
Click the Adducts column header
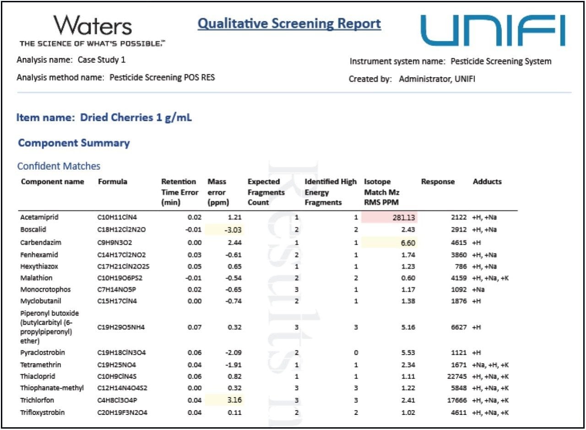(x=487, y=182)
